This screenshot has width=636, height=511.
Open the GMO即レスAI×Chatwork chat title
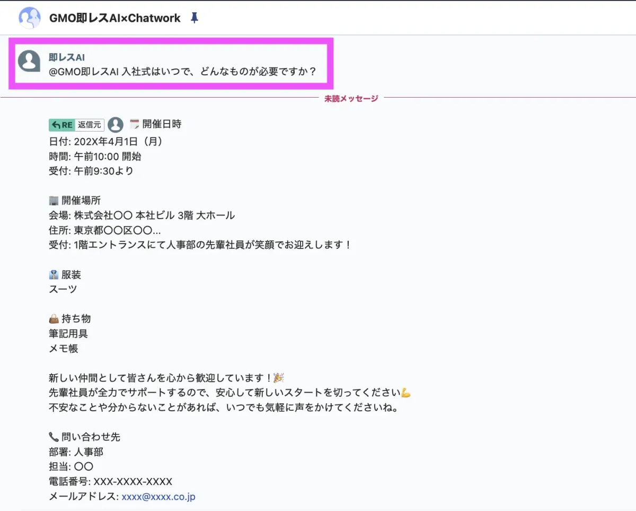[114, 18]
